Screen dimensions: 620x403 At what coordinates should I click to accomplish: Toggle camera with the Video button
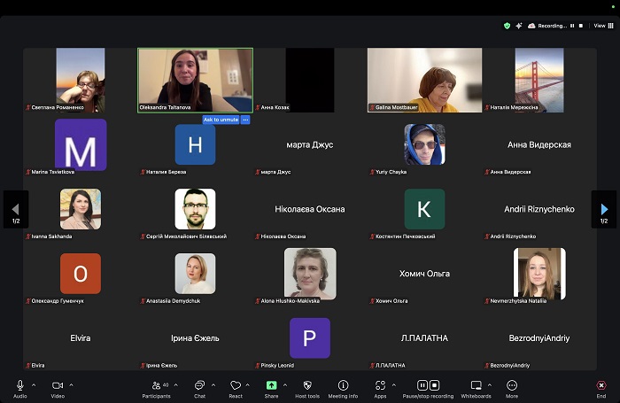click(57, 386)
